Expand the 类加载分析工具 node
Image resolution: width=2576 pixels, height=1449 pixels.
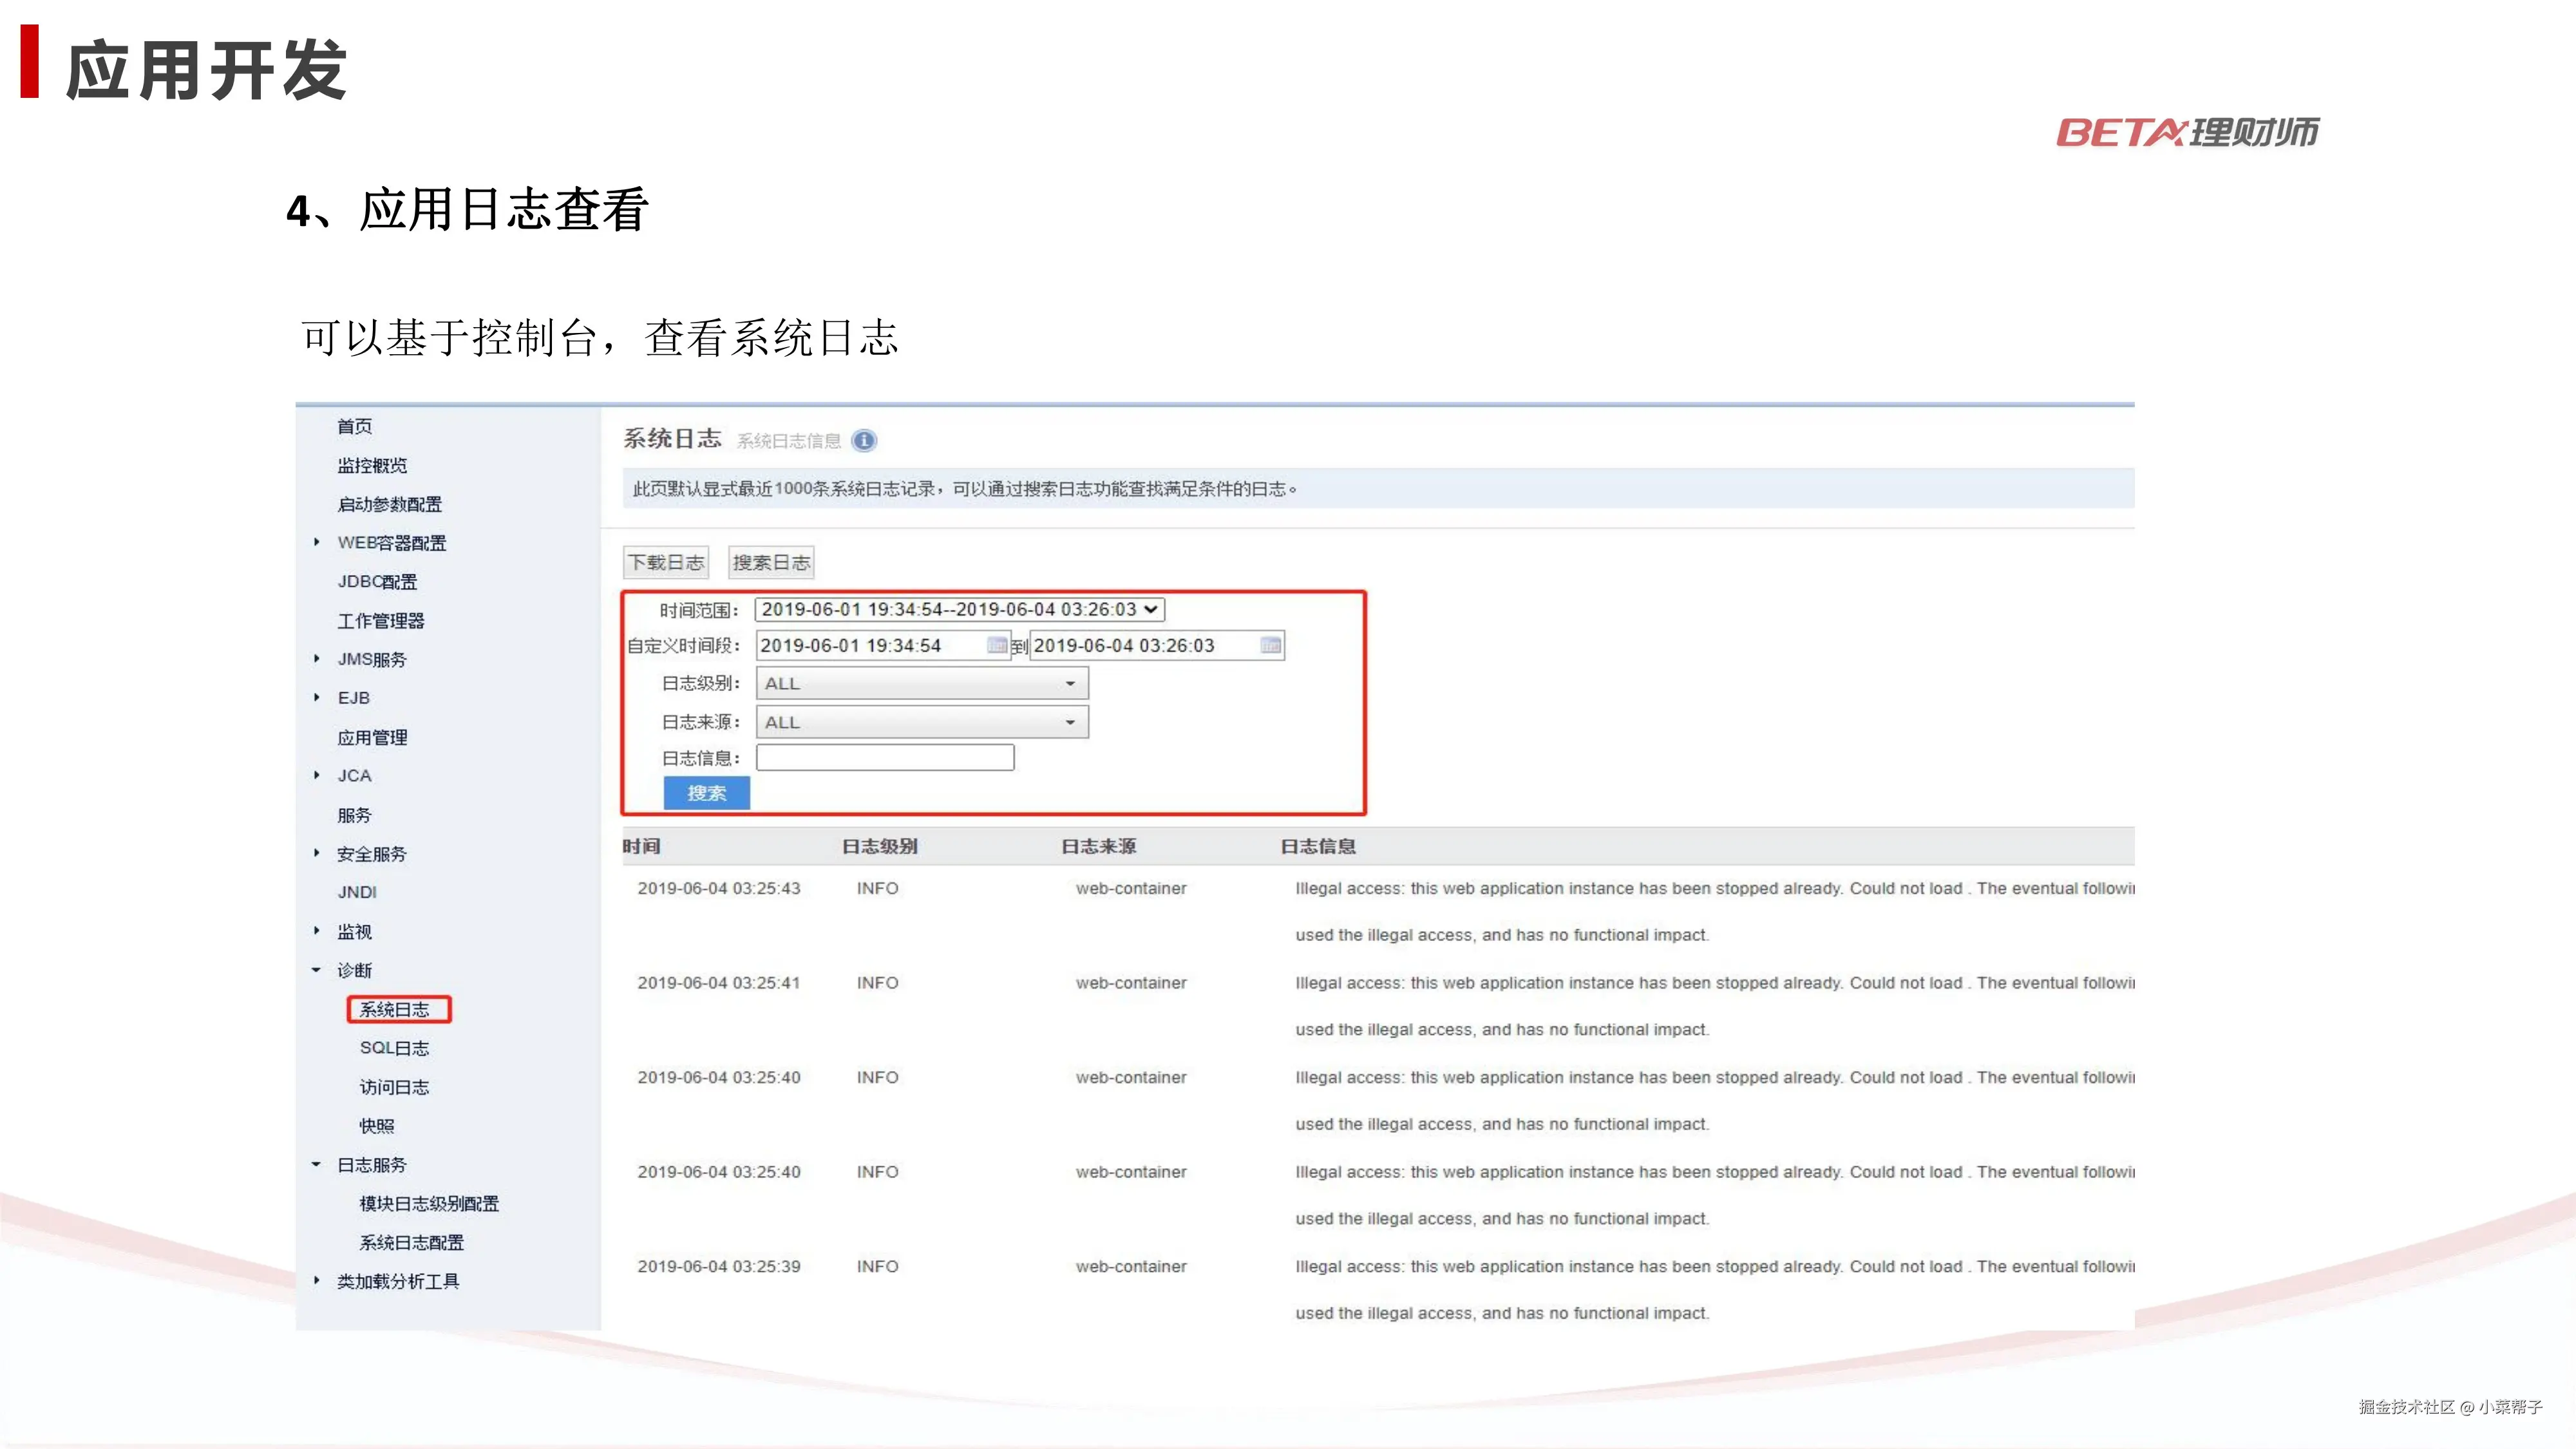[x=317, y=1280]
